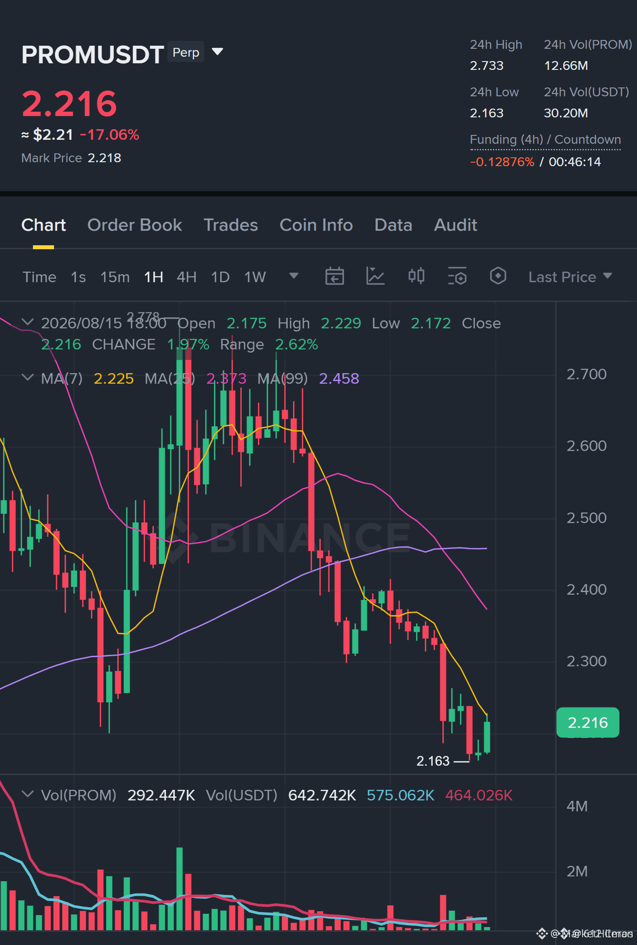Viewport: 637px width, 945px height.
Task: Switch to the Trades tab
Action: pos(231,225)
